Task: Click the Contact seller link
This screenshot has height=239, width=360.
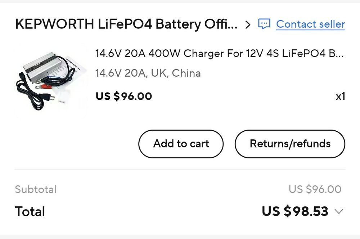Action: click(x=310, y=24)
